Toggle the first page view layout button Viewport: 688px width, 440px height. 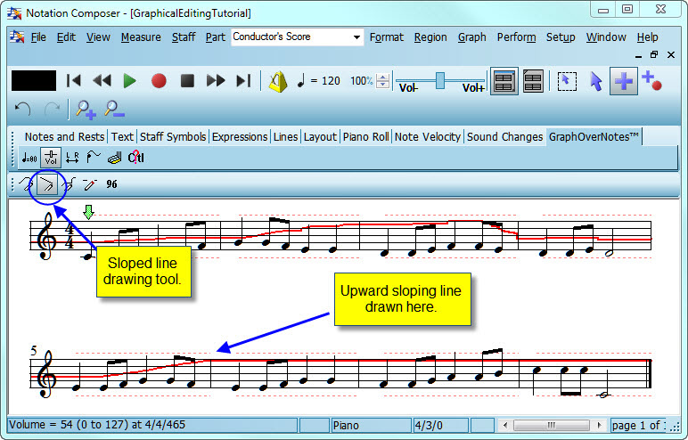coord(504,81)
